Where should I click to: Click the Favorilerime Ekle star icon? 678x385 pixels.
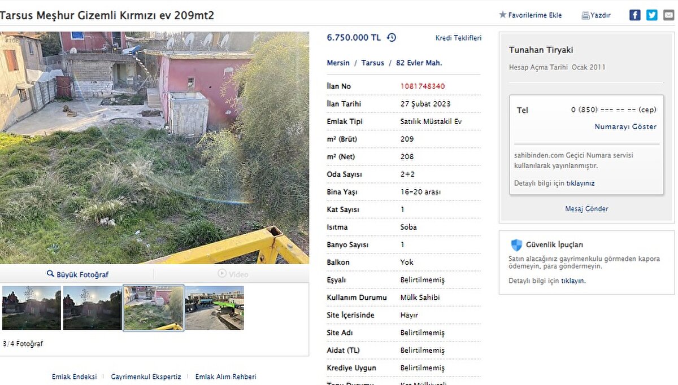point(502,15)
